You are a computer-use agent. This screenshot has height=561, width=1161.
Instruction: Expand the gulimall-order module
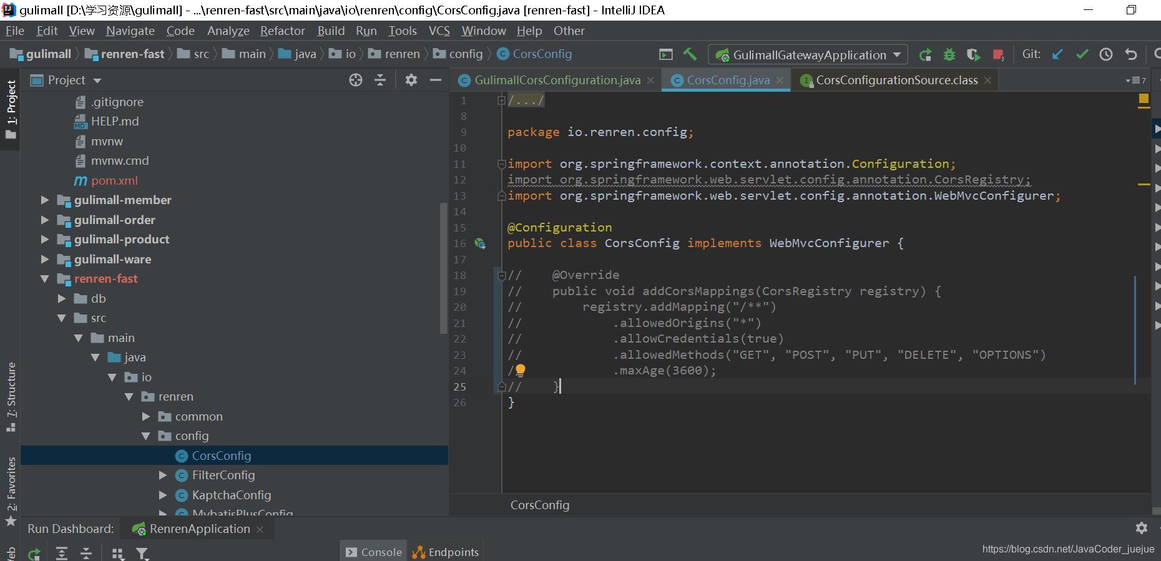45,220
